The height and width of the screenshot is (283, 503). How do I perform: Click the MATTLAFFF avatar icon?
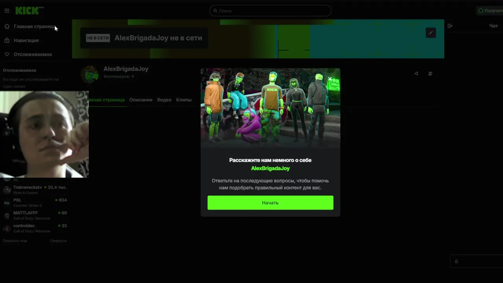(x=7, y=216)
